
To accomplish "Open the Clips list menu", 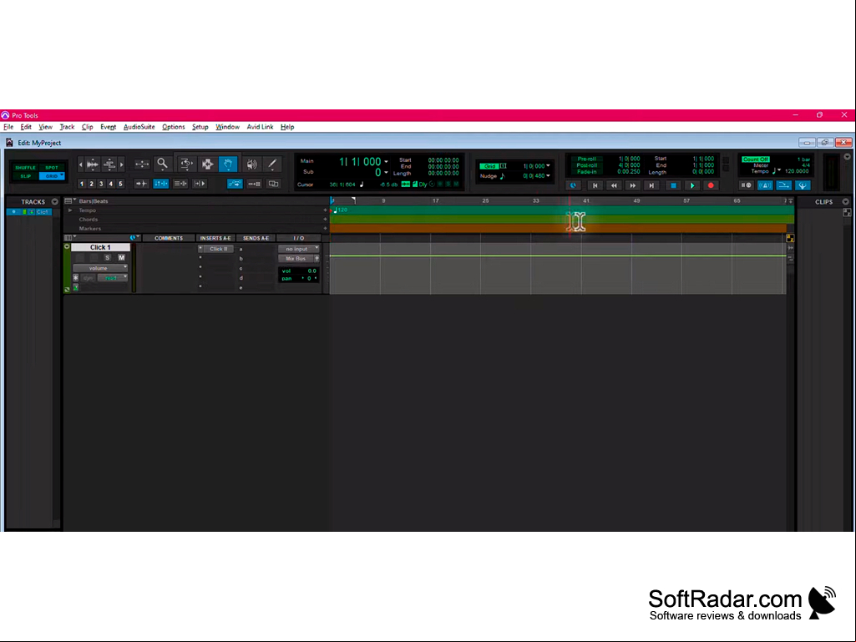I will coord(846,202).
